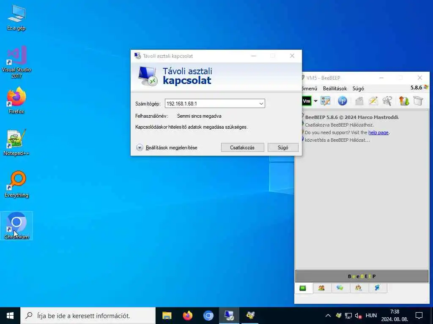433x324 pixels.
Task: Click the greyed mailbox icon in BeeBEEP toolbar
Action: tap(359, 101)
